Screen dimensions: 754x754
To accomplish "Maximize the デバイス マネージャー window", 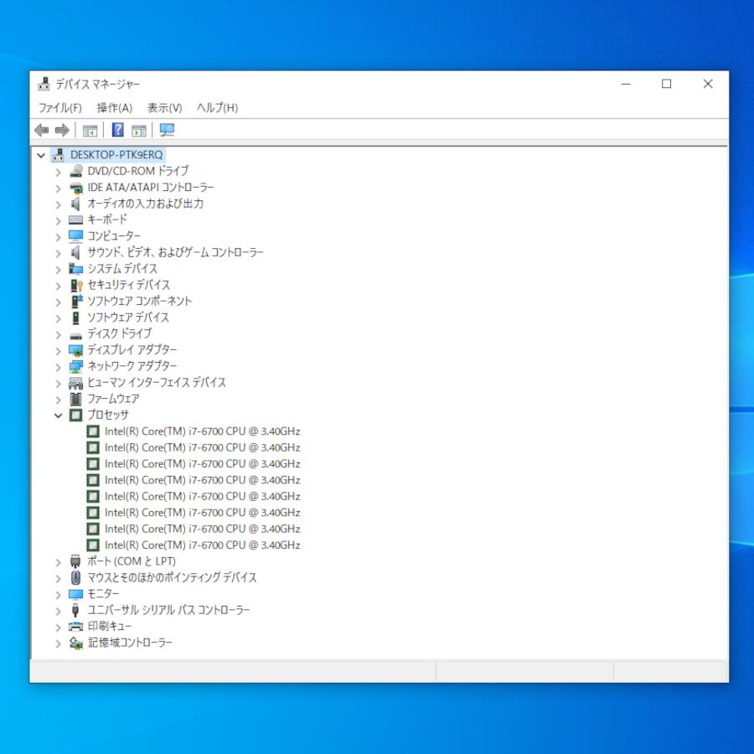I will click(x=667, y=84).
